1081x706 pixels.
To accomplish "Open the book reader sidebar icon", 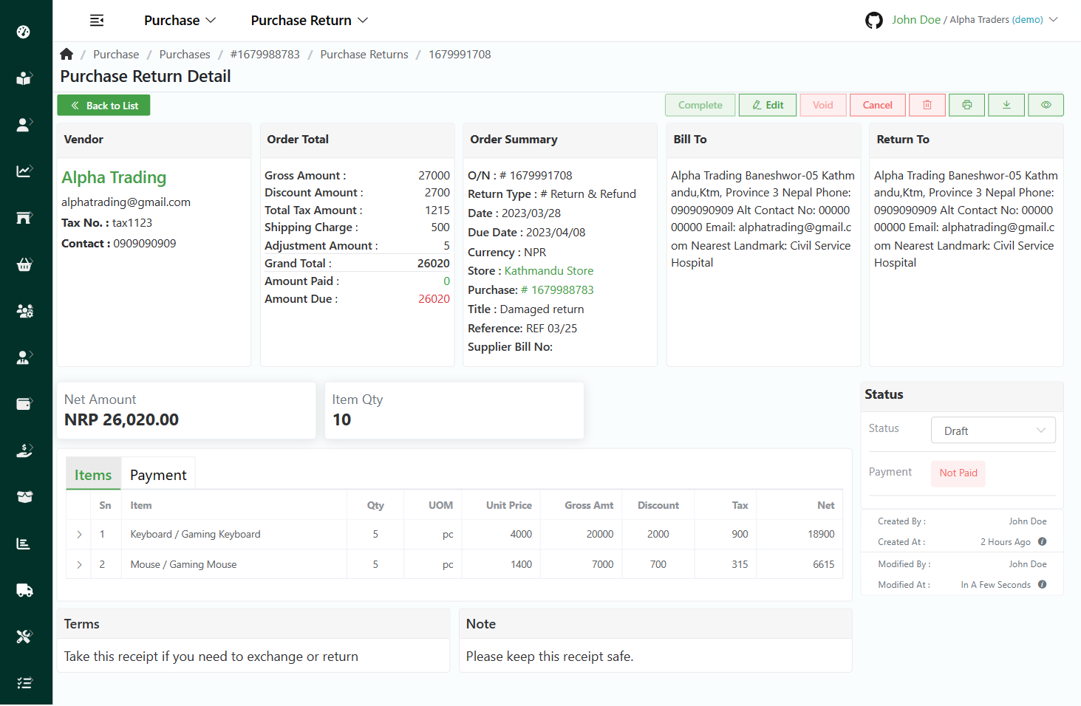I will pyautogui.click(x=24, y=78).
